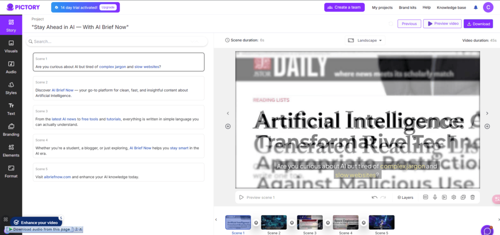Select the Scene 3 thumbnail in timeline
The height and width of the screenshot is (235, 500).
(310, 222)
